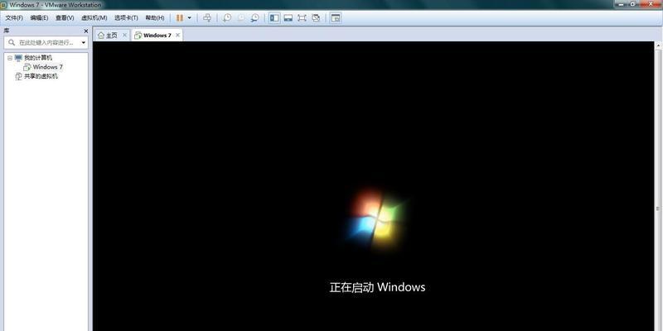The image size is (663, 331).
Task: Open the power options dropdown arrow
Action: [190, 18]
